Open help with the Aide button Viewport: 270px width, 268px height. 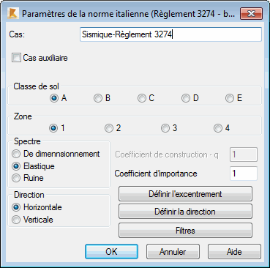tap(234, 252)
